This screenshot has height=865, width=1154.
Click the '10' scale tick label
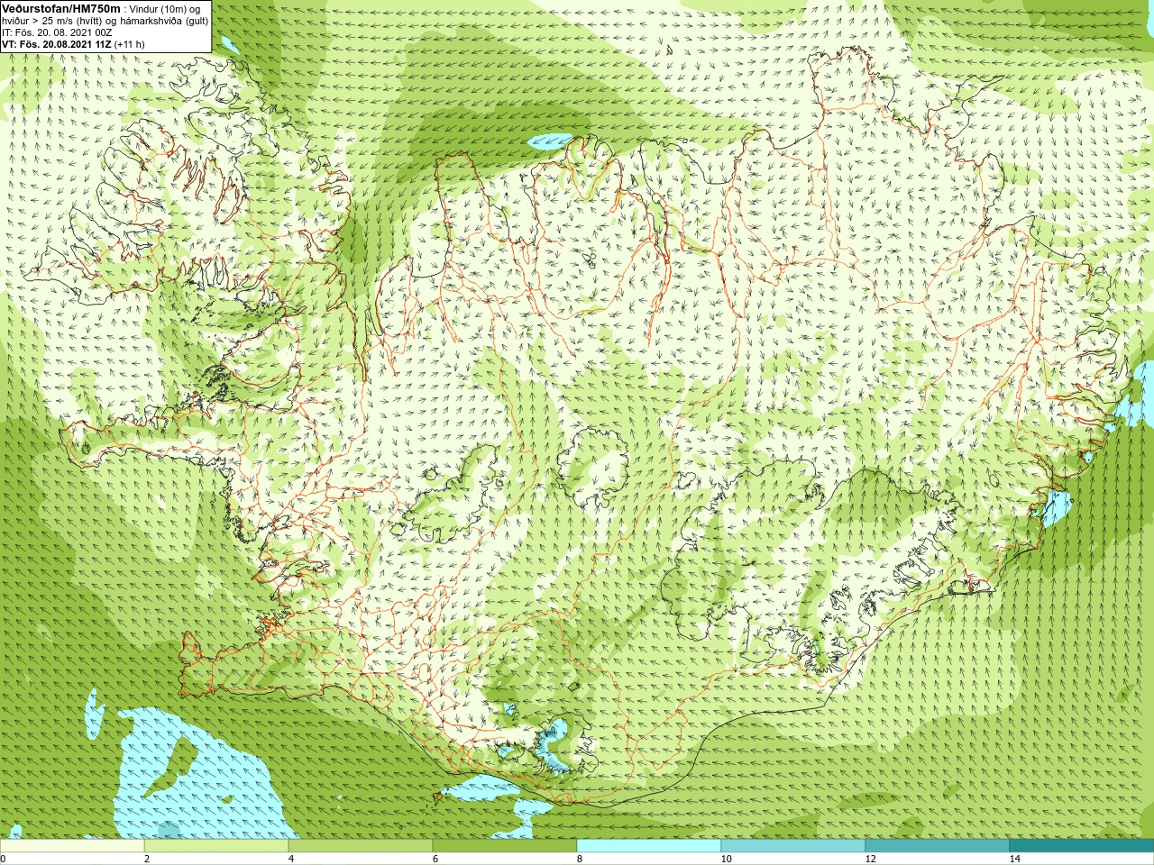[x=726, y=859]
